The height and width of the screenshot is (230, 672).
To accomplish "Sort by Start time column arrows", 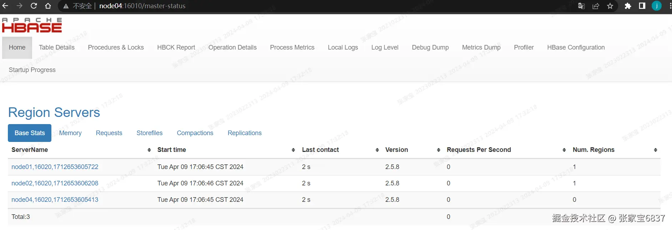I will coord(293,150).
